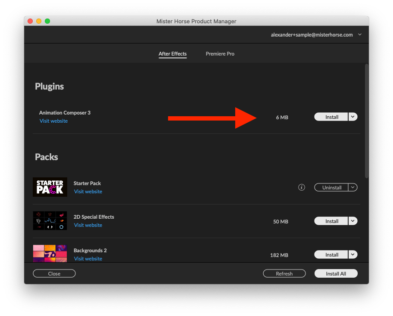This screenshot has height=316, width=393.
Task: Switch to the After Effects tab
Action: pyautogui.click(x=172, y=54)
